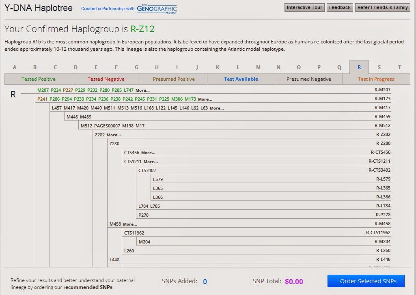Switch to haplogroup tab B
The height and width of the screenshot is (295, 416).
coord(35,67)
